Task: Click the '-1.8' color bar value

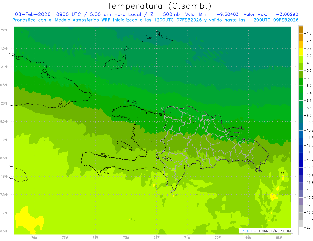Action: [308, 33]
